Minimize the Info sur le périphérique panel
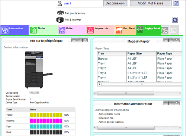 point(74,40)
